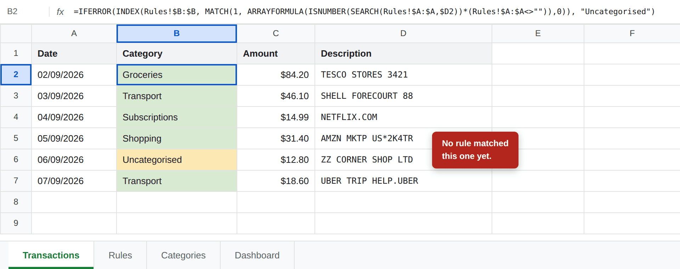Click date cell 03/09/2026

click(74, 96)
